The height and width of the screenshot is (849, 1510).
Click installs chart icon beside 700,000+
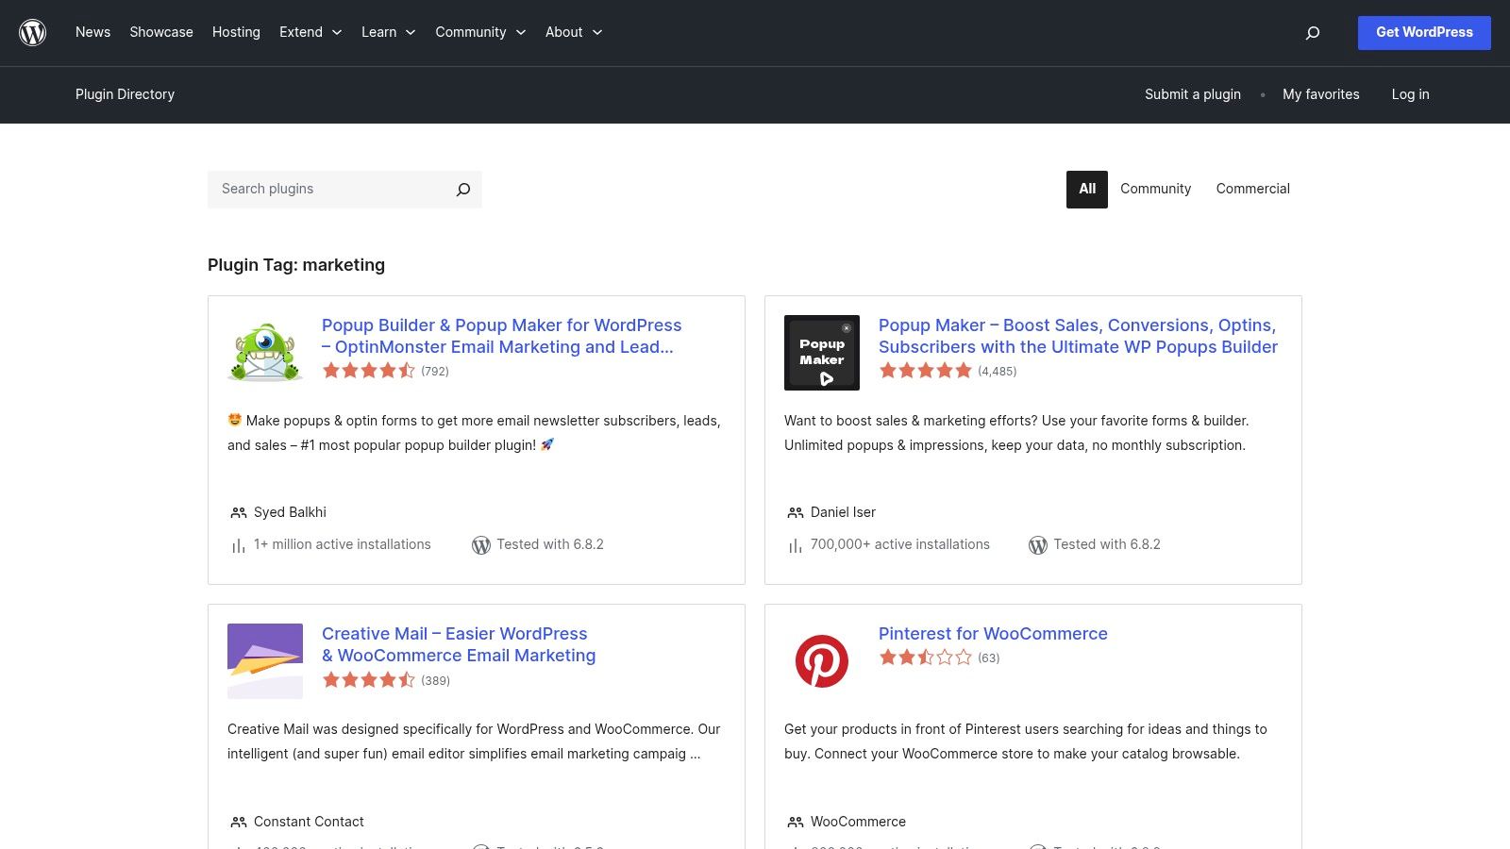pyautogui.click(x=796, y=545)
